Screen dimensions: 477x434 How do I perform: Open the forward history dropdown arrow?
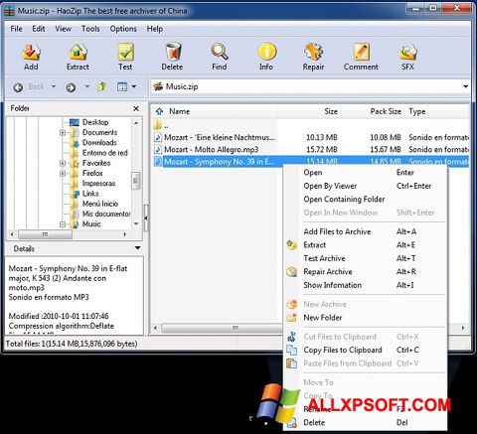87,86
